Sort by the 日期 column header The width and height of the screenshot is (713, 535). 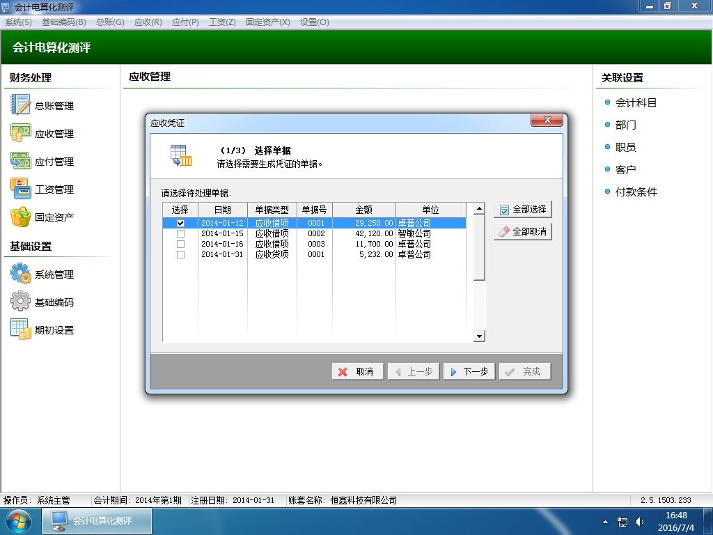223,210
